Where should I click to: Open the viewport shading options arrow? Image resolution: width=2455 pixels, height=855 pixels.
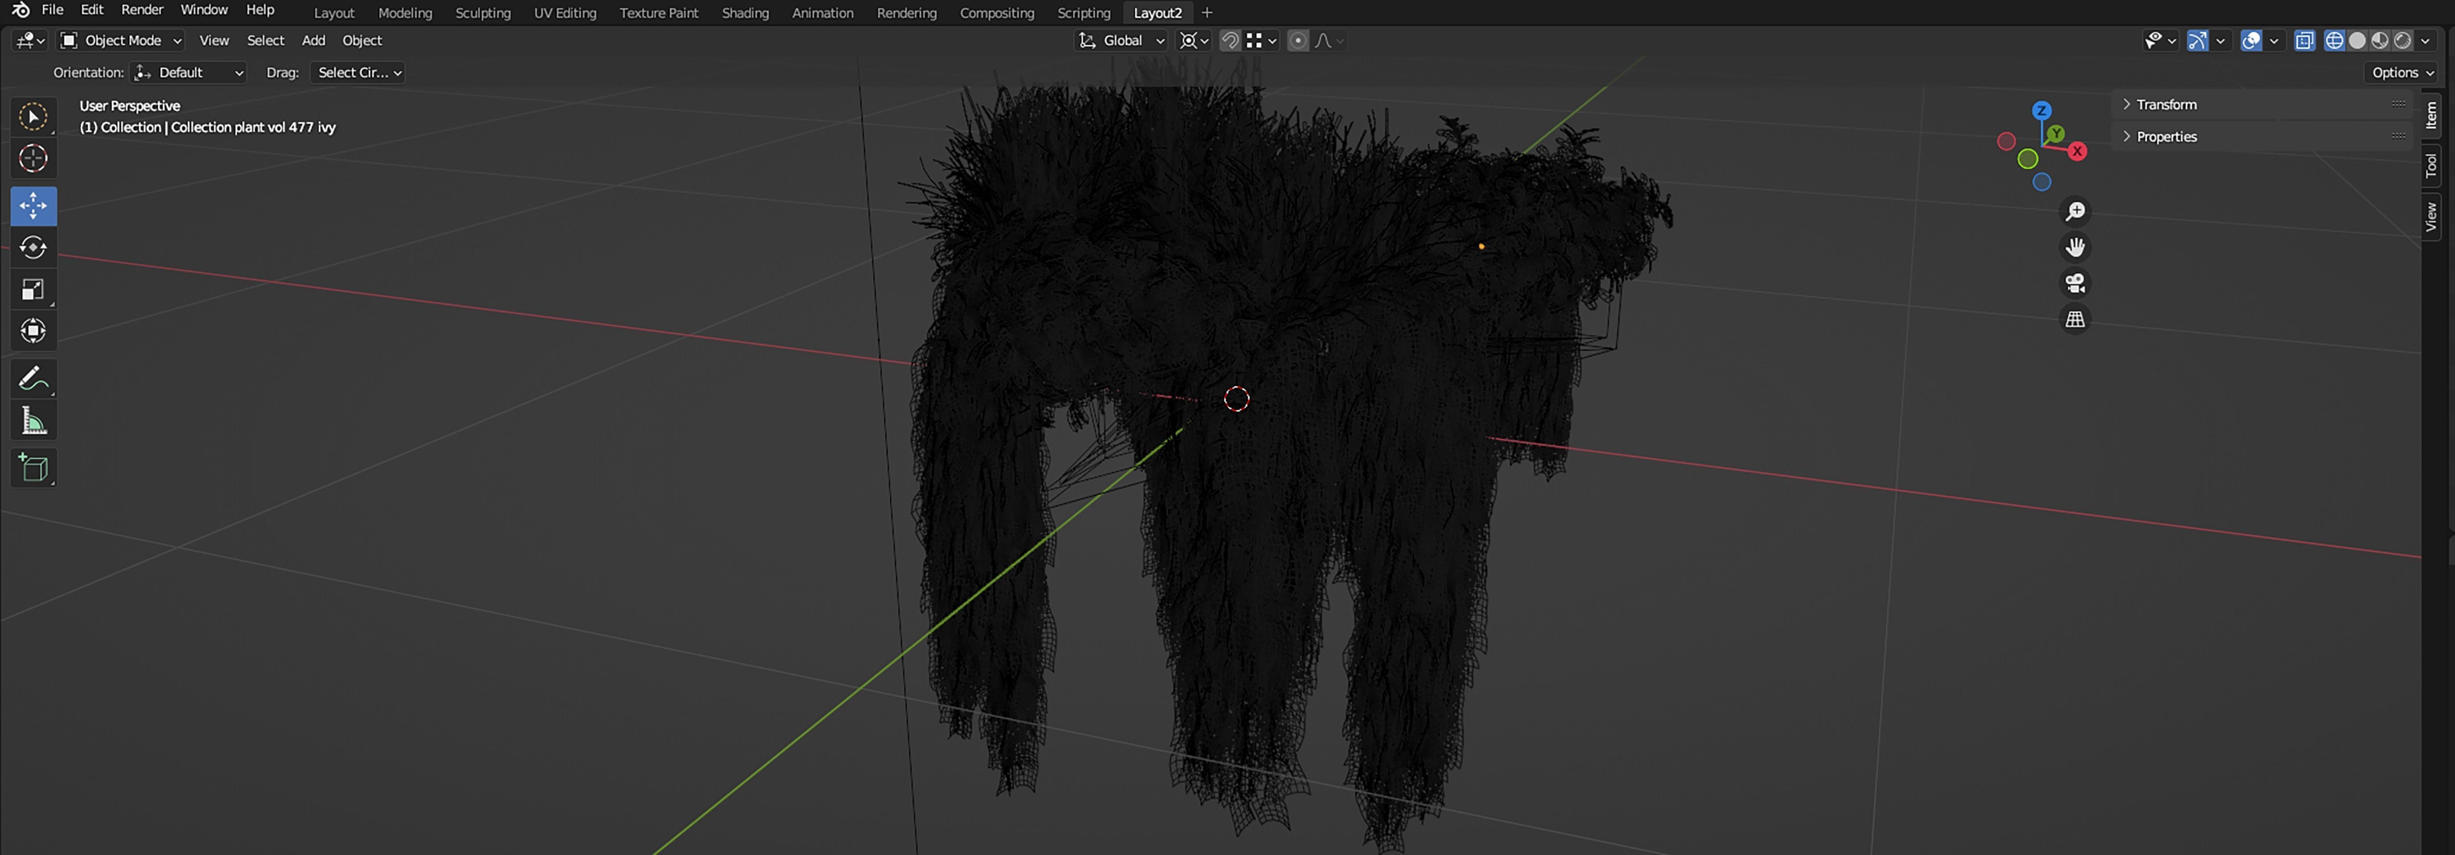pyautogui.click(x=2426, y=41)
